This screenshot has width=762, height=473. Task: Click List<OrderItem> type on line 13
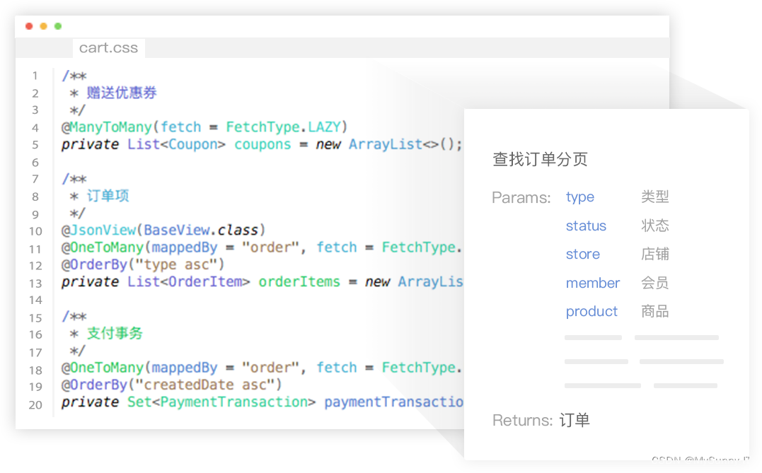click(189, 282)
